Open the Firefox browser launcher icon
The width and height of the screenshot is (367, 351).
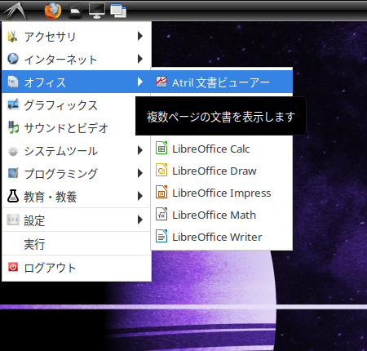(53, 11)
